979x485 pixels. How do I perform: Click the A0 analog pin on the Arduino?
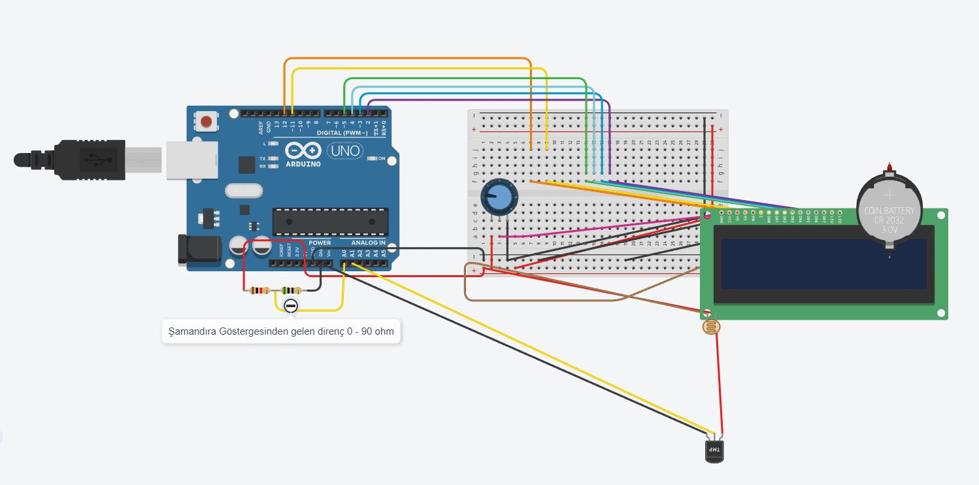(x=344, y=264)
